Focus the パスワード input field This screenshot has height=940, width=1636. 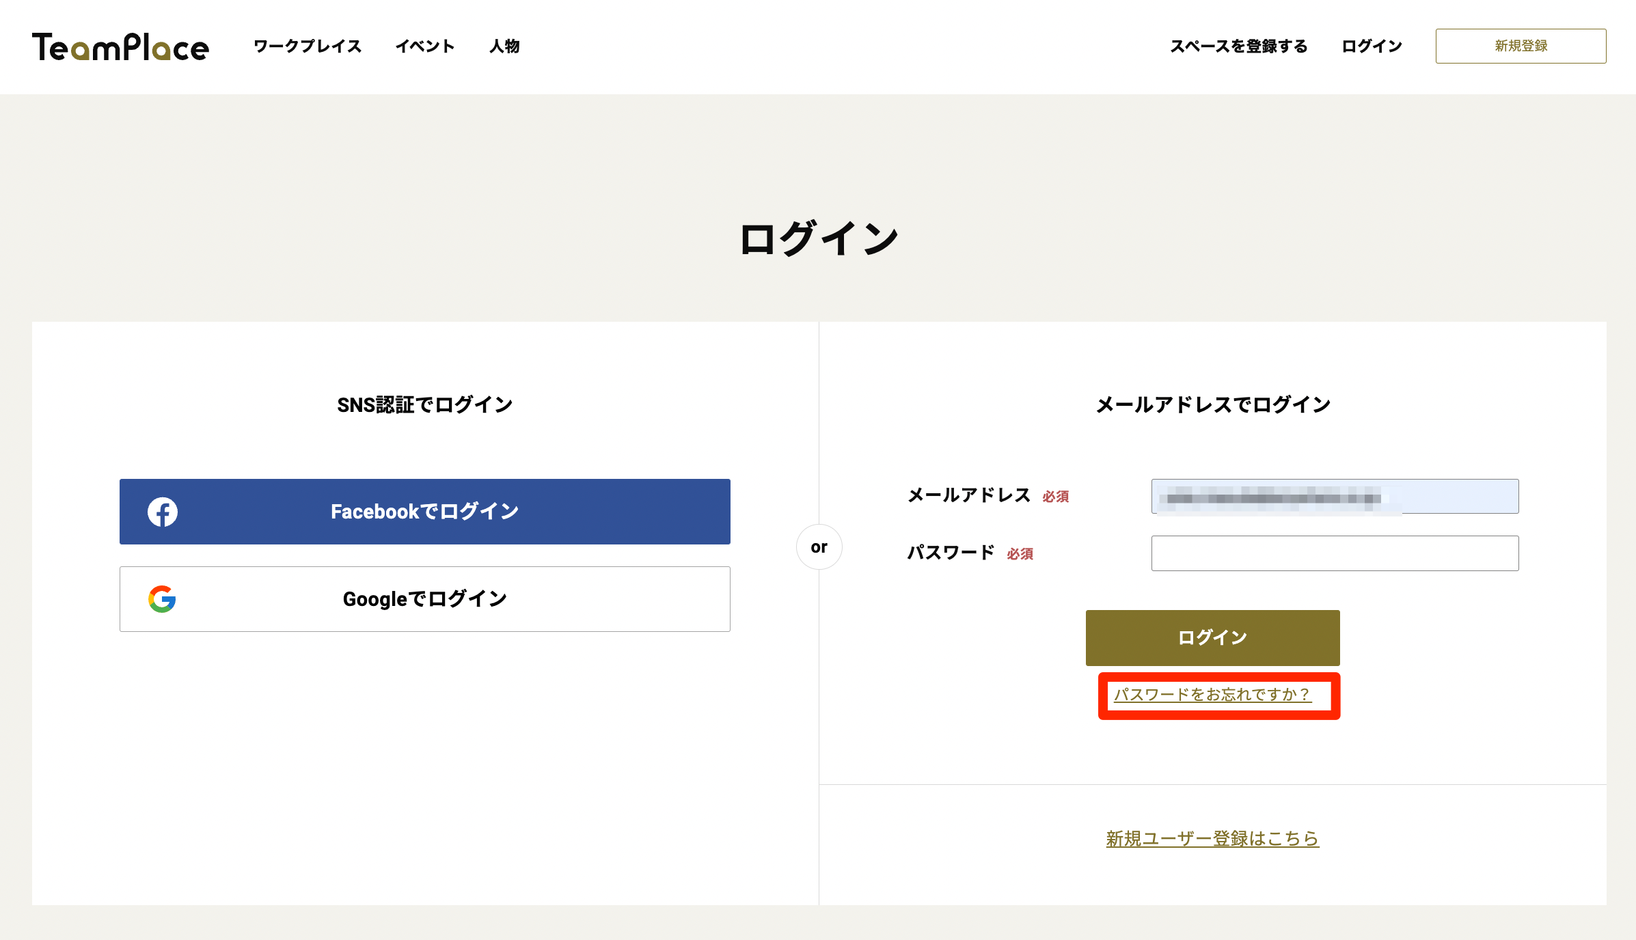(1335, 553)
